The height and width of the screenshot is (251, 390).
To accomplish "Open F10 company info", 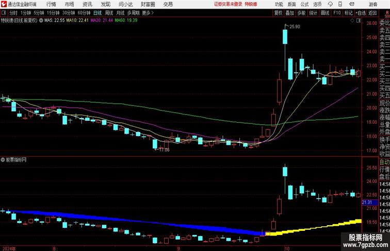I will pyautogui.click(x=337, y=13).
